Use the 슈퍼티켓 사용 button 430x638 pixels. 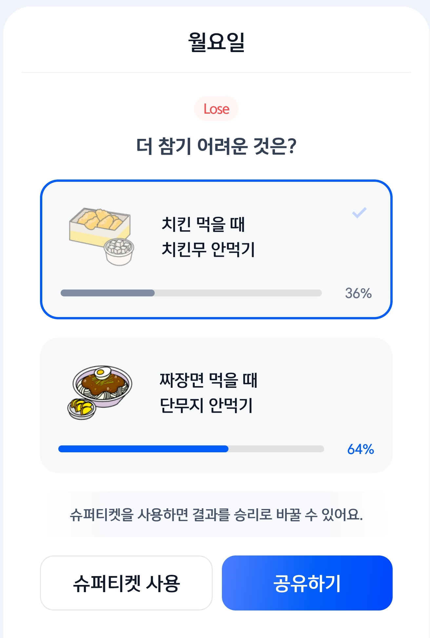point(126,583)
